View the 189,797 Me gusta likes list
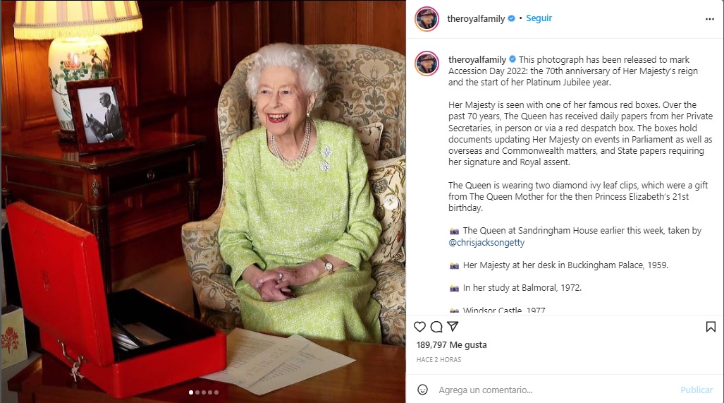Viewport: 724px width, 403px height. click(451, 344)
